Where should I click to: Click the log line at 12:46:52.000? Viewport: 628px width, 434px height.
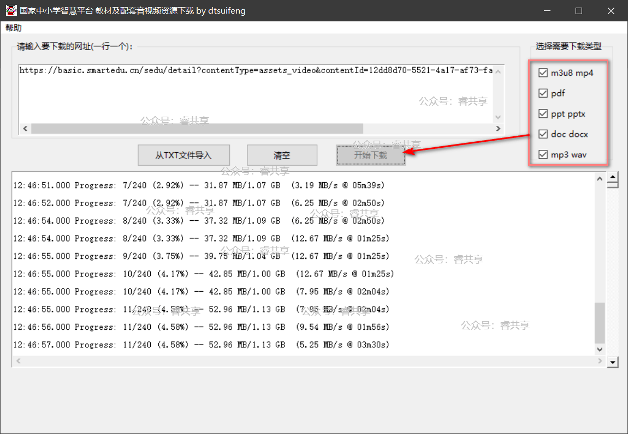pyautogui.click(x=199, y=203)
